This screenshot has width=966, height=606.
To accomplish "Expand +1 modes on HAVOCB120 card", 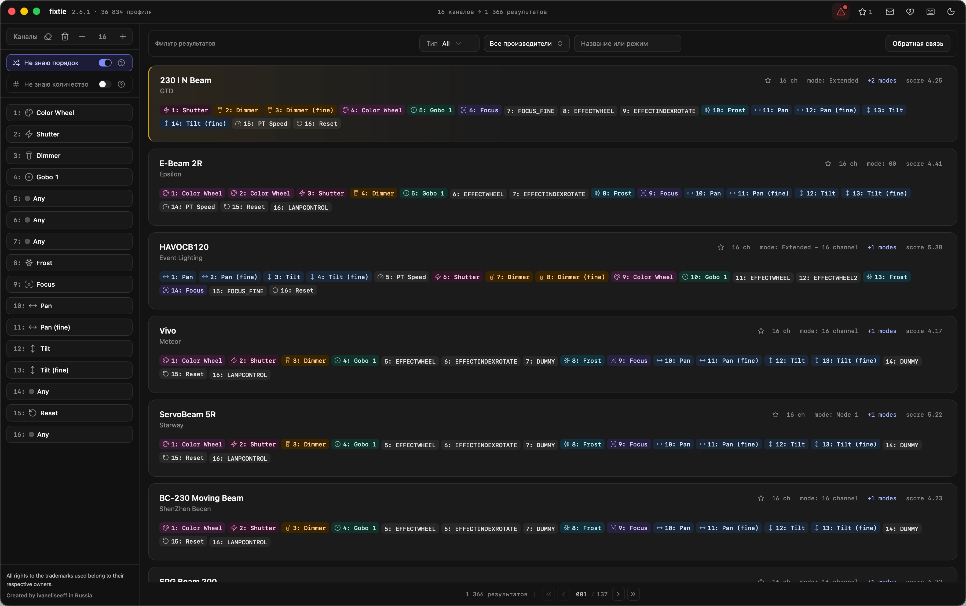I will click(882, 247).
